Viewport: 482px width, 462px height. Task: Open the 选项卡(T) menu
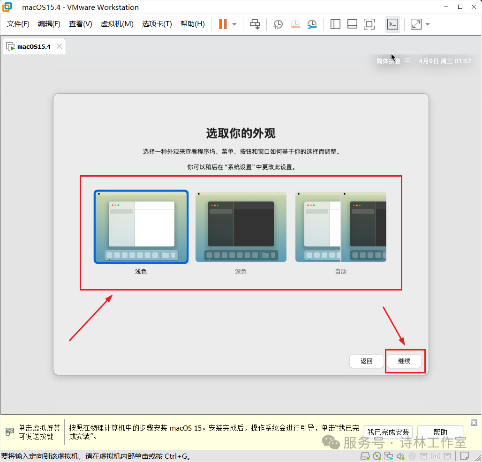pyautogui.click(x=157, y=24)
